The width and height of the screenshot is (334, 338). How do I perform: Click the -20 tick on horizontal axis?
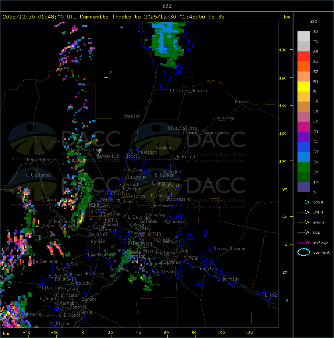point(55,333)
